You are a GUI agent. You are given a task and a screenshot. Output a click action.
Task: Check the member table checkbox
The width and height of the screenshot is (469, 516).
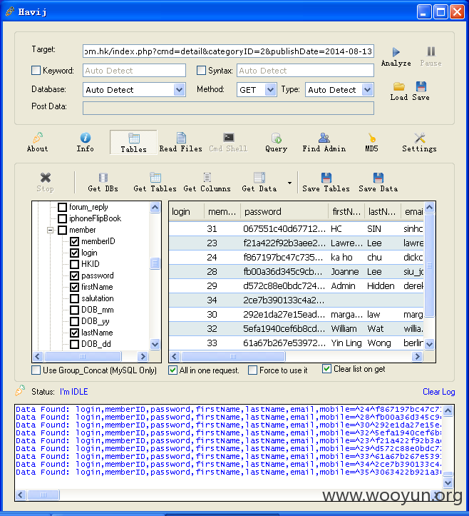[x=63, y=230]
